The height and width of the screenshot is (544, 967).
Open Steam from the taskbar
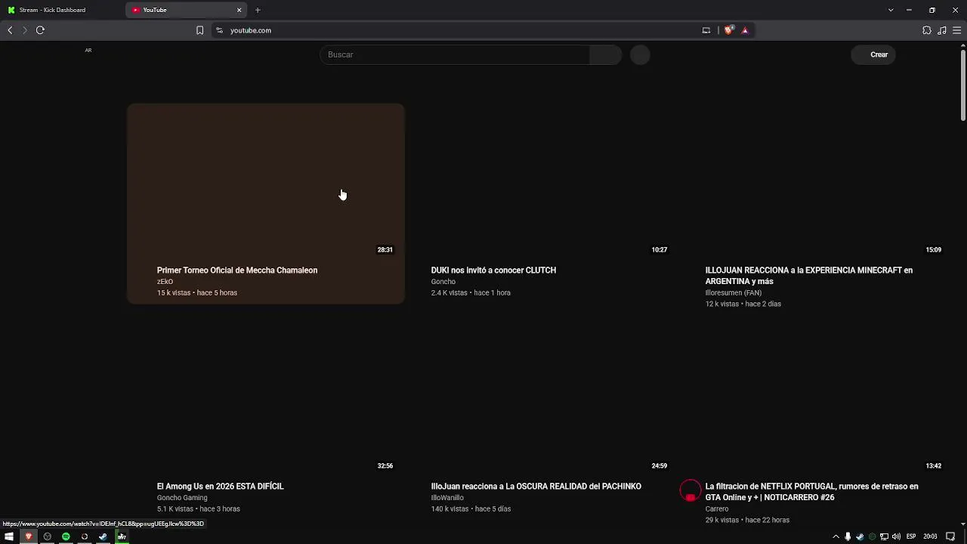[x=103, y=536]
